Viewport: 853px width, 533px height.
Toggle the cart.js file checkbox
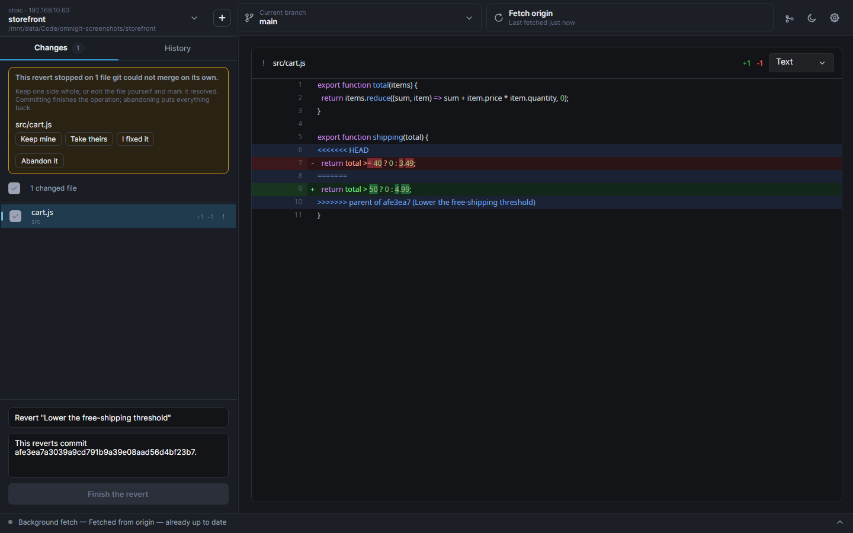tap(15, 216)
